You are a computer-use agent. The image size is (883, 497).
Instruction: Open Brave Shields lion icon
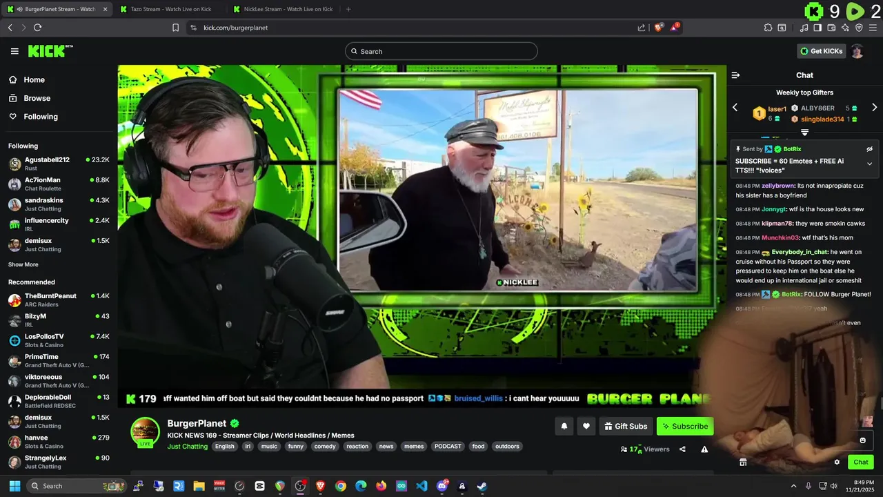(659, 28)
